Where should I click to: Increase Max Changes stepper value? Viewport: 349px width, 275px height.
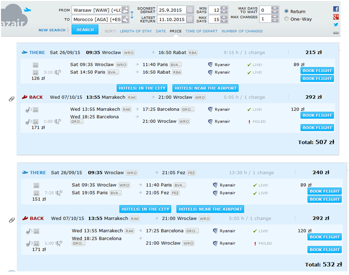tap(275, 17)
